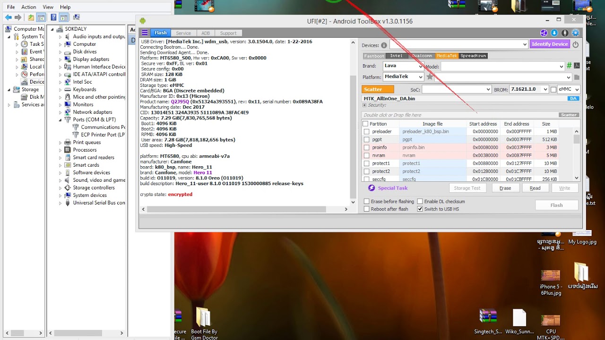
Task: Switch to the Support tab in UFI
Action: [x=228, y=33]
